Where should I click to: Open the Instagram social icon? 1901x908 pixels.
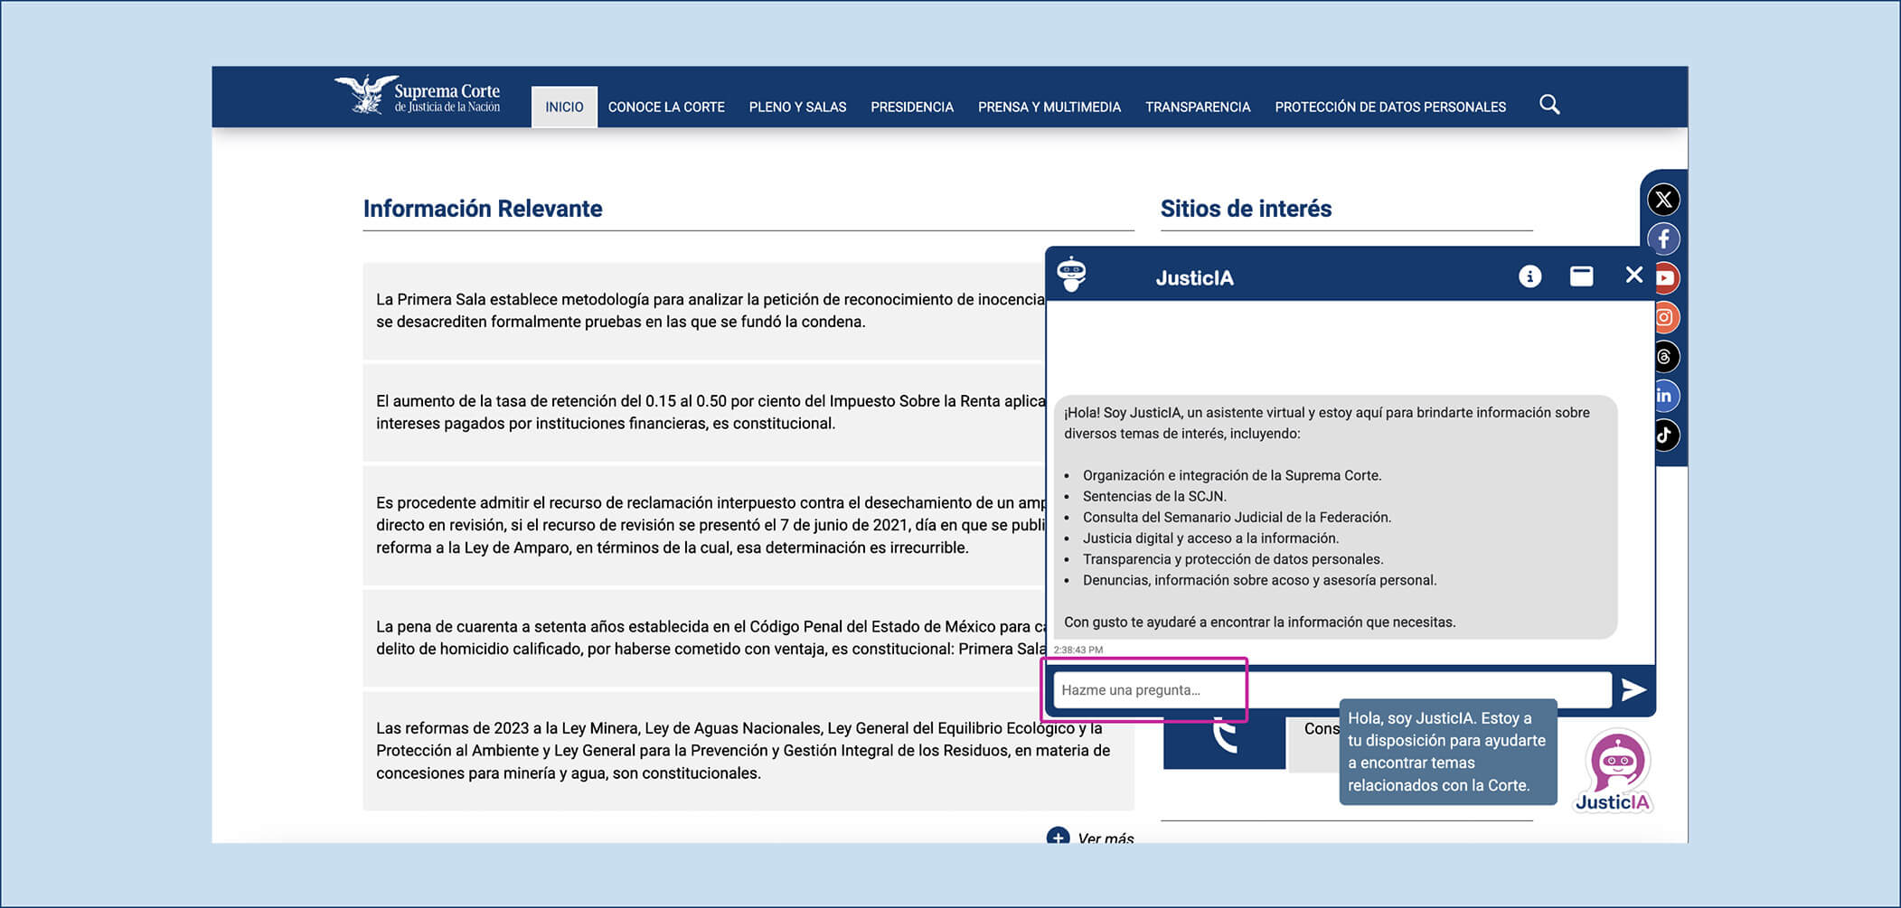click(x=1667, y=317)
